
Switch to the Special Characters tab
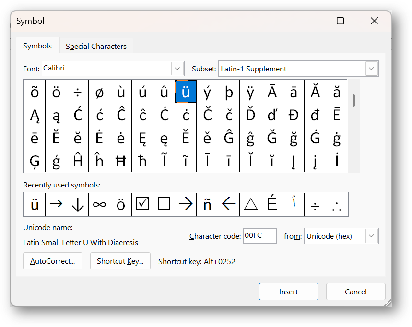click(96, 46)
